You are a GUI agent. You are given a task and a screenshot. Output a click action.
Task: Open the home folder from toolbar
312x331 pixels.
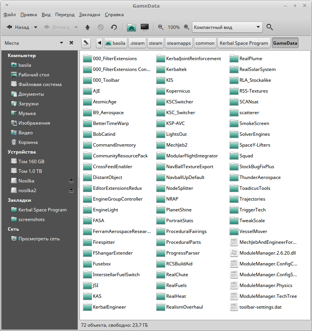tap(131, 27)
